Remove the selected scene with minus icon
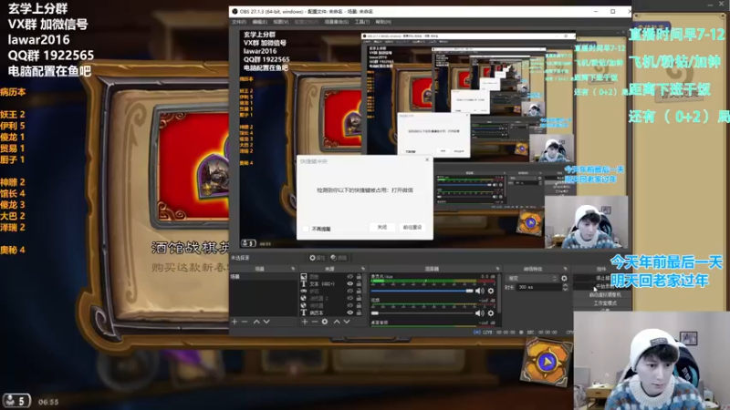 click(245, 322)
